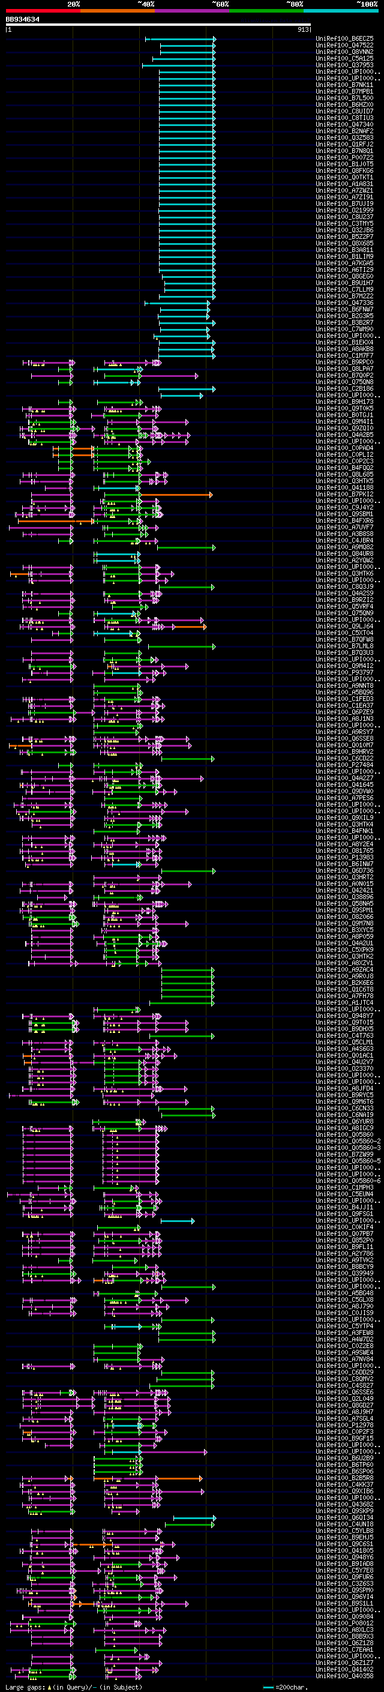Click hit name UniRef100_Q84UR8

pyautogui.click(x=344, y=553)
